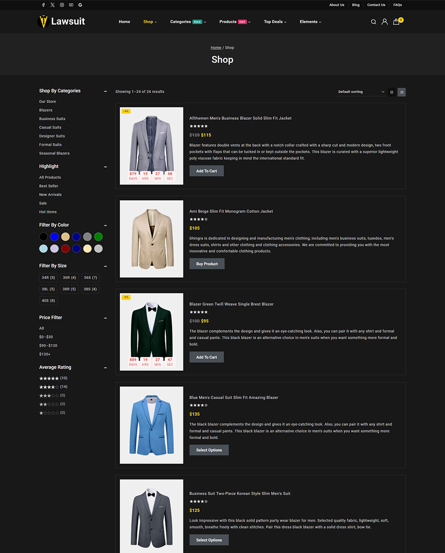The width and height of the screenshot is (445, 553).
Task: Collapse the Shop By Categories section
Action: 106,91
